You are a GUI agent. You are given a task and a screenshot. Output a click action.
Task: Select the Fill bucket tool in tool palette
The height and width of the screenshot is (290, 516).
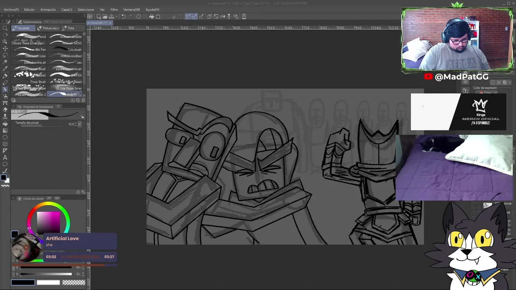(5, 124)
